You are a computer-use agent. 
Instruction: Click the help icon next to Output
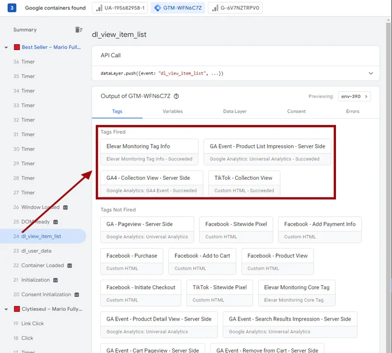tap(176, 96)
